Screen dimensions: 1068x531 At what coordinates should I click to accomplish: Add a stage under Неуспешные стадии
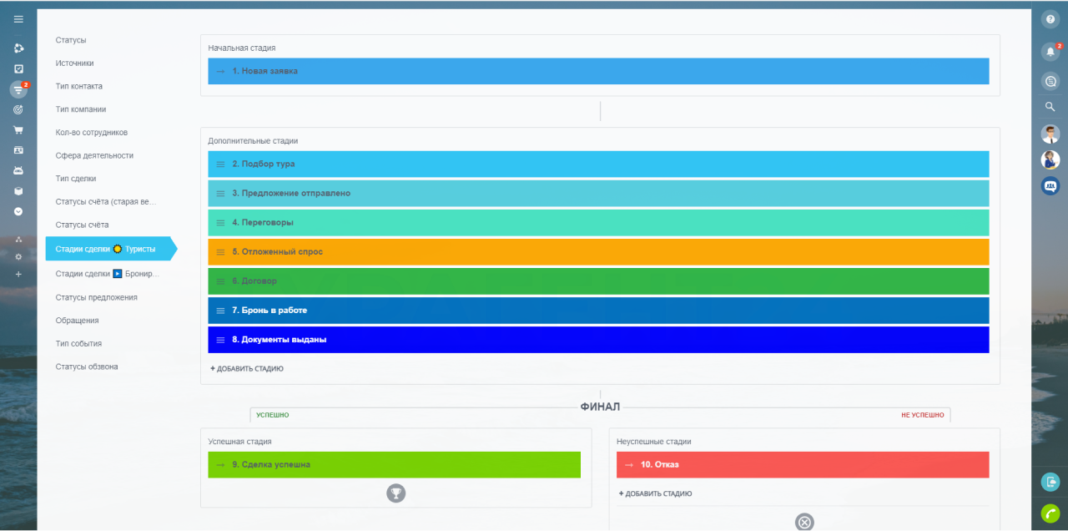click(x=655, y=493)
